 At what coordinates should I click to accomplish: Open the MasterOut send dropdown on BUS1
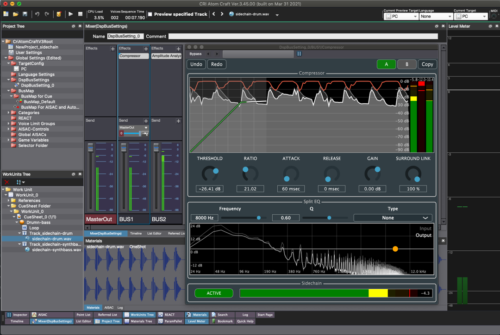pos(134,128)
